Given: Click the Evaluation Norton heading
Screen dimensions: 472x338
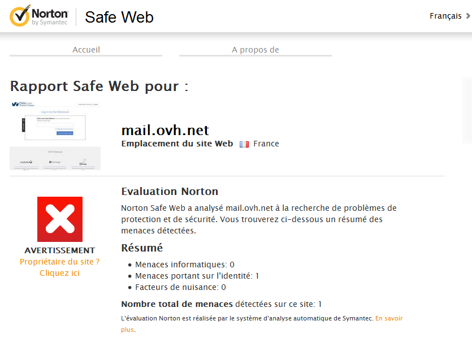Looking at the screenshot, I should (170, 191).
